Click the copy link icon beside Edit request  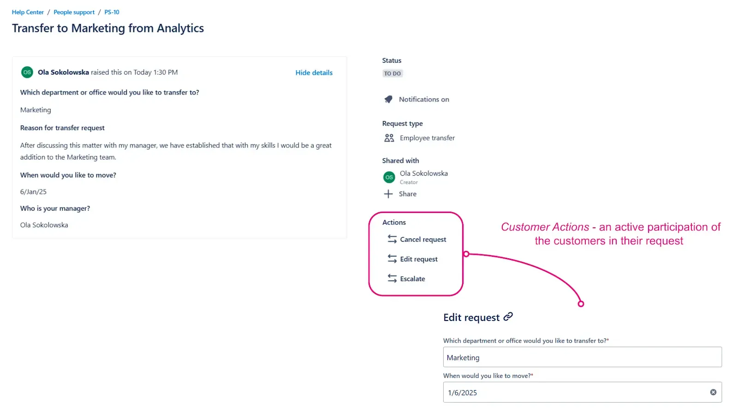click(508, 316)
